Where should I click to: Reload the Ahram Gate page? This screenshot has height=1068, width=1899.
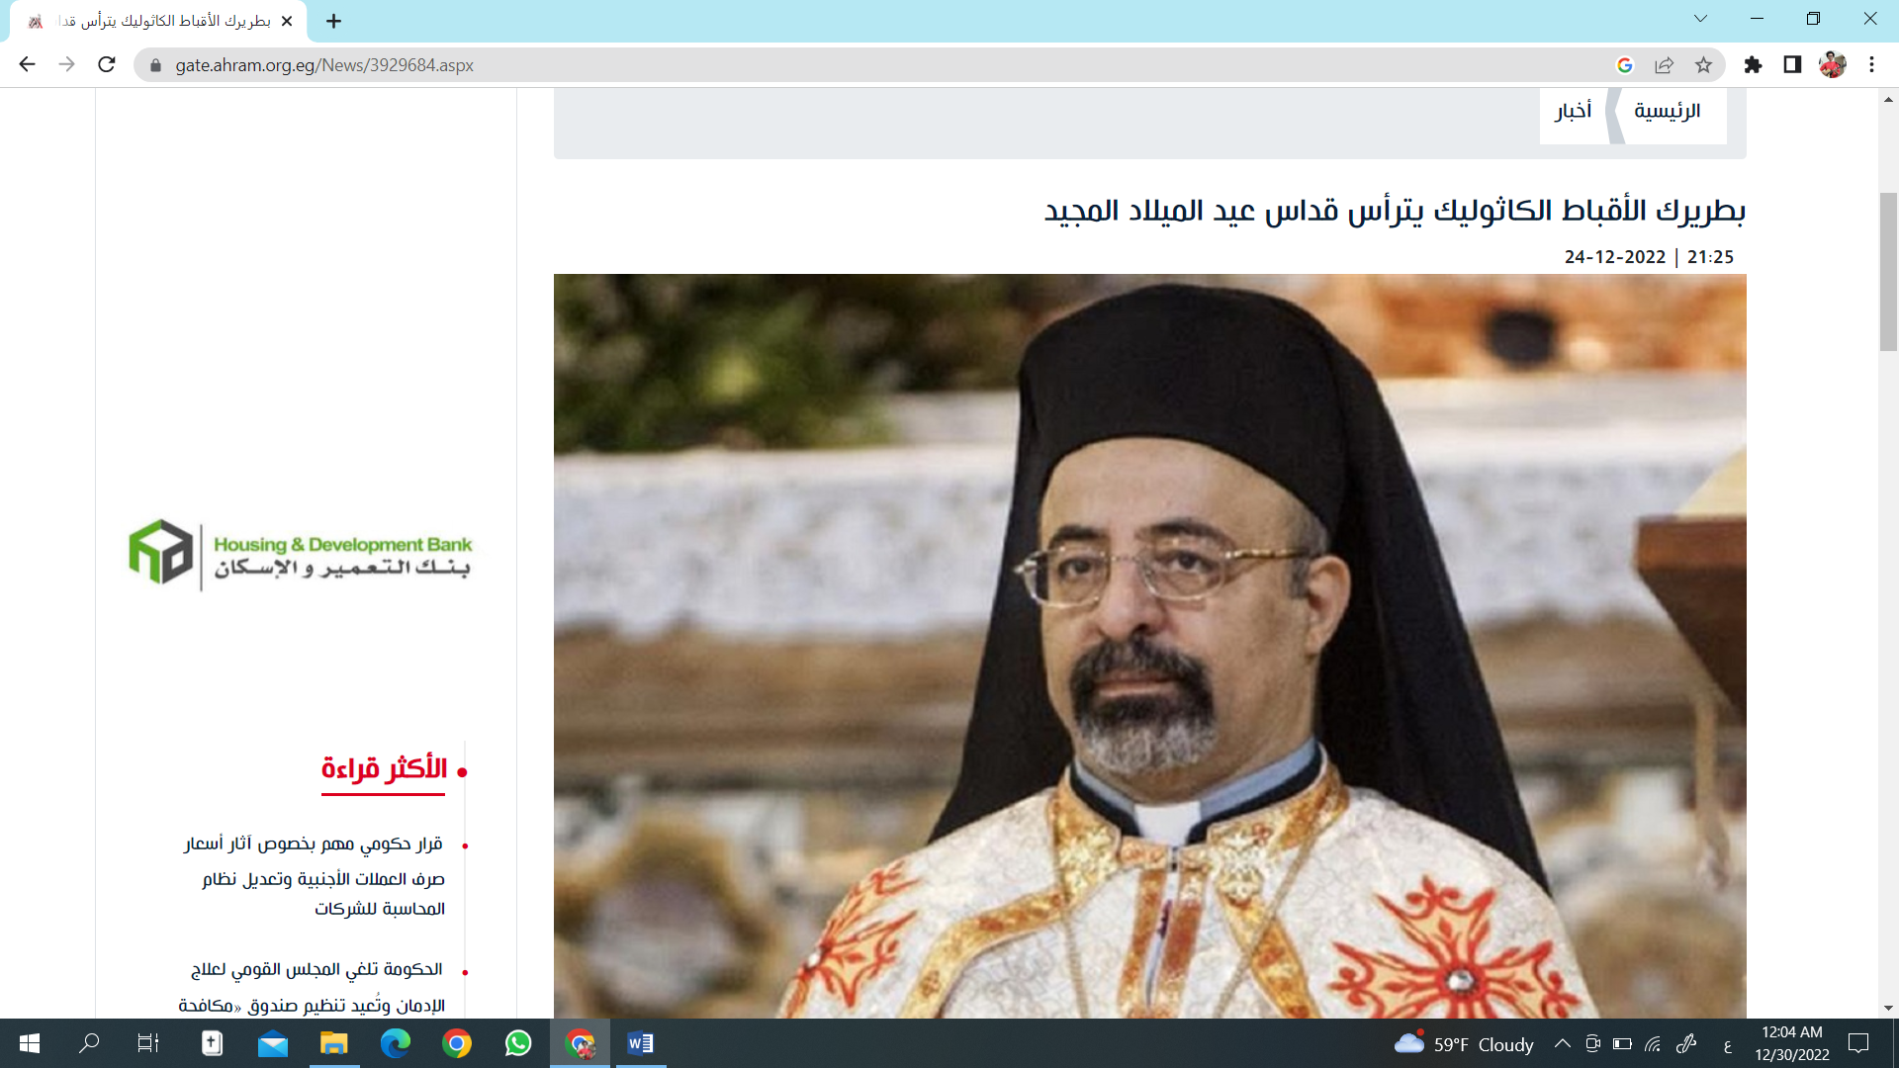click(107, 64)
